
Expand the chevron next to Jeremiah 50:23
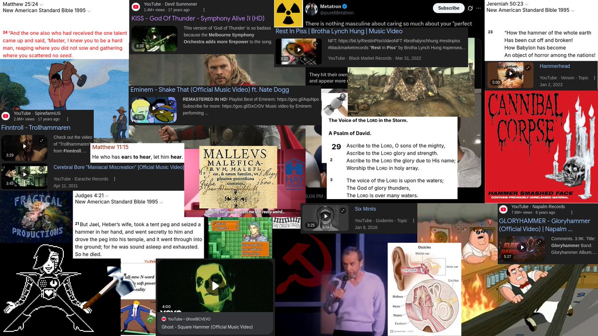pyautogui.click(x=526, y=4)
